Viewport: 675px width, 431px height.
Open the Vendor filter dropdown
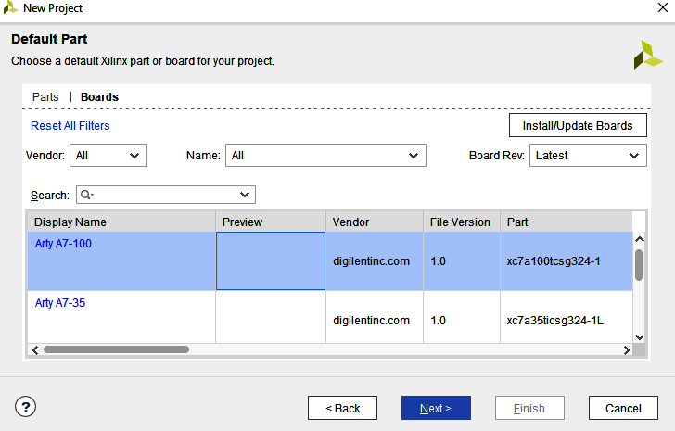[x=108, y=156]
